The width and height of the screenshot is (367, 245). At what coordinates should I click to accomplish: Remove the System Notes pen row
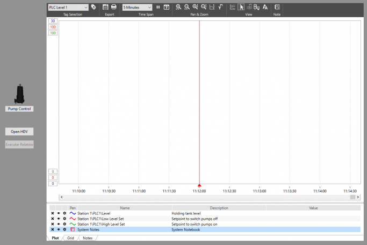click(x=52, y=229)
